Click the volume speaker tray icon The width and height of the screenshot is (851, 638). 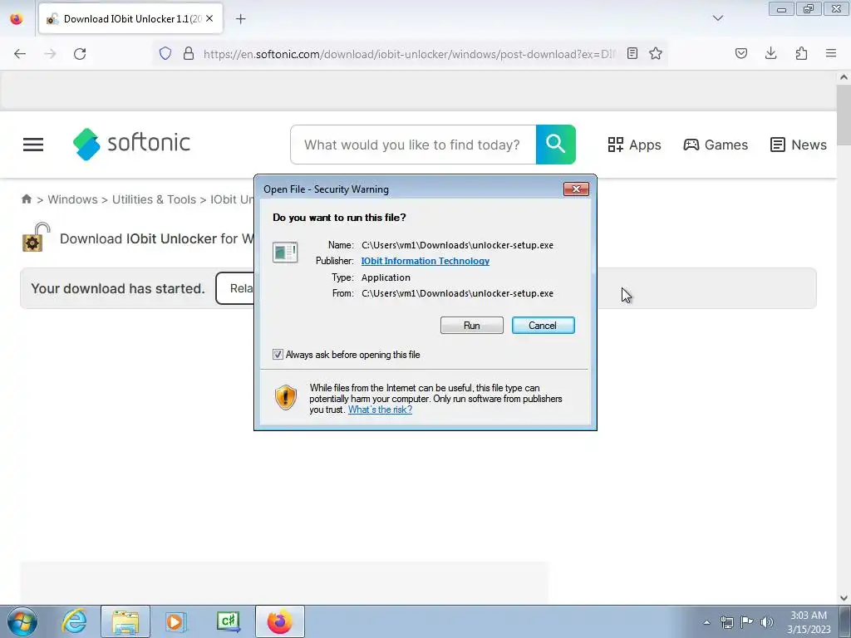(x=767, y=622)
